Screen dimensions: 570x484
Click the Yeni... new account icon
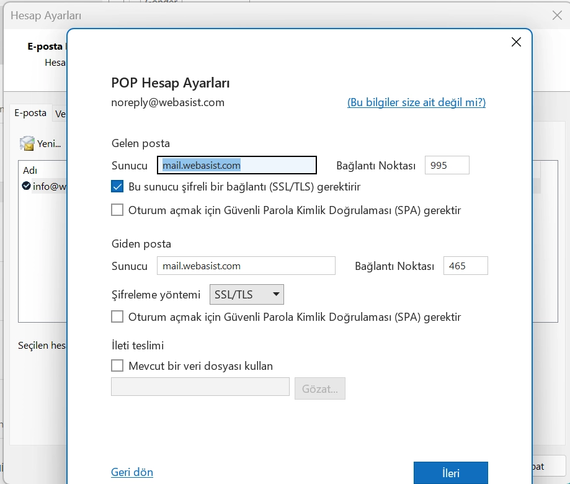[x=27, y=143]
